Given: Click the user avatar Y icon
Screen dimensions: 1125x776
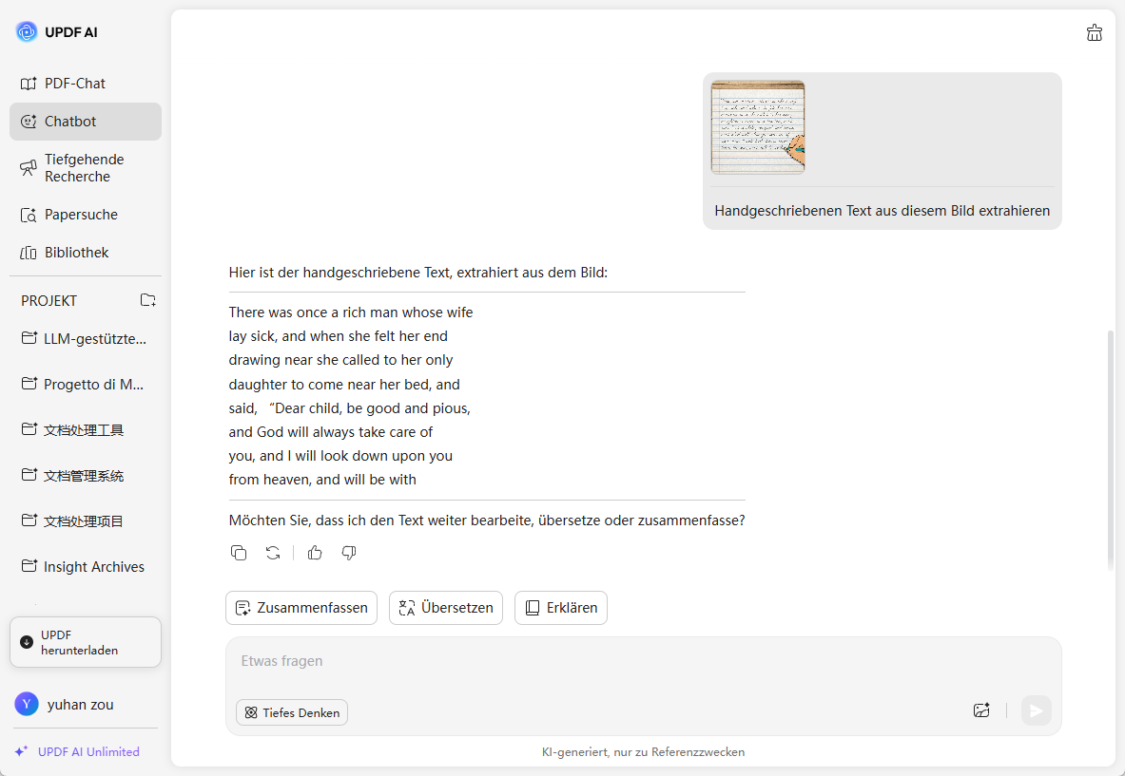Looking at the screenshot, I should 27,705.
